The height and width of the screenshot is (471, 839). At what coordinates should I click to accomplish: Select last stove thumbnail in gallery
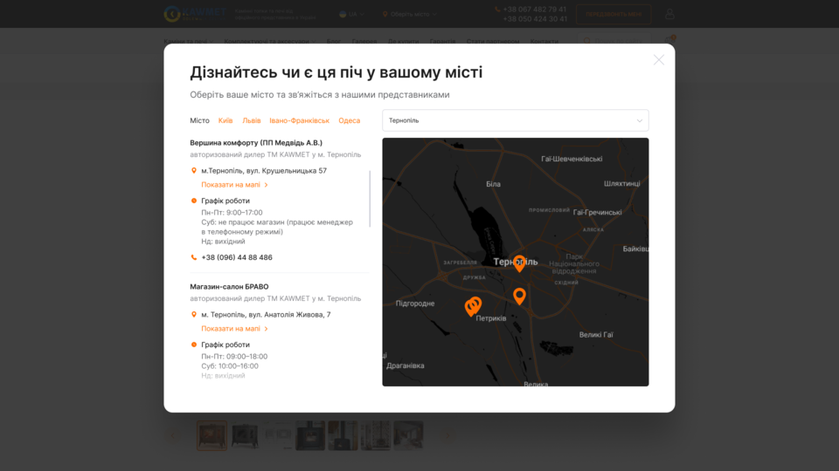408,435
